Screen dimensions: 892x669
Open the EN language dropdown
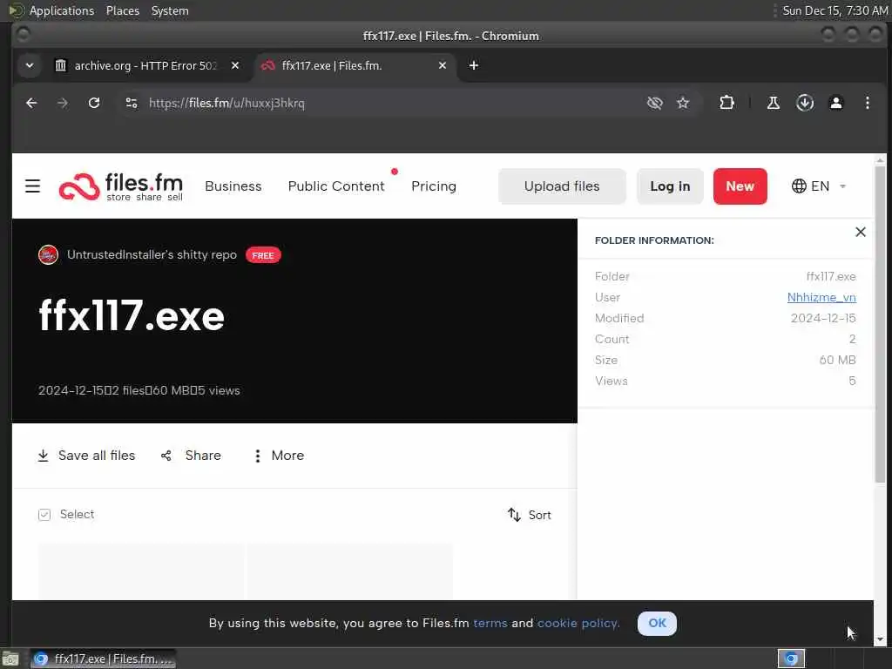(819, 186)
